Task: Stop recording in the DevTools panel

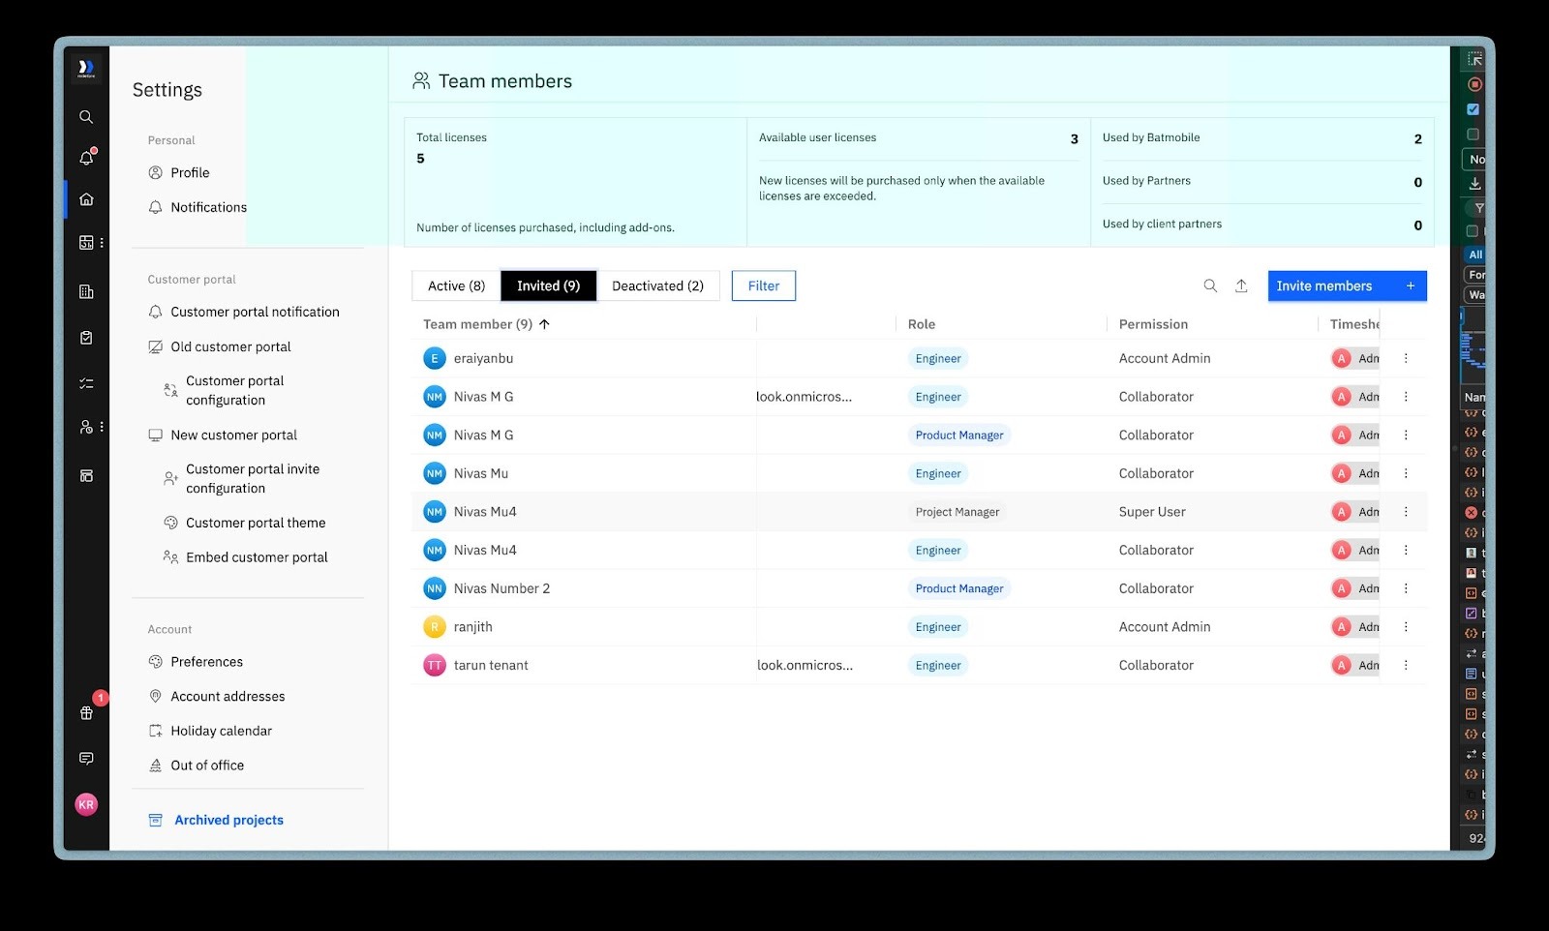Action: pos(1474,84)
